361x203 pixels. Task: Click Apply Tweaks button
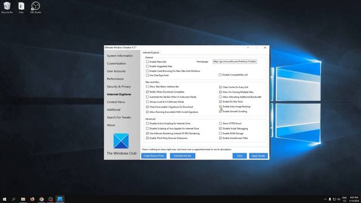tap(258, 156)
